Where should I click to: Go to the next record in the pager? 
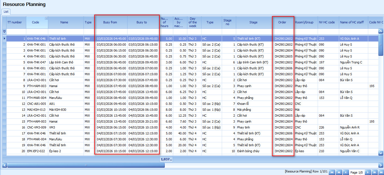click(368, 172)
